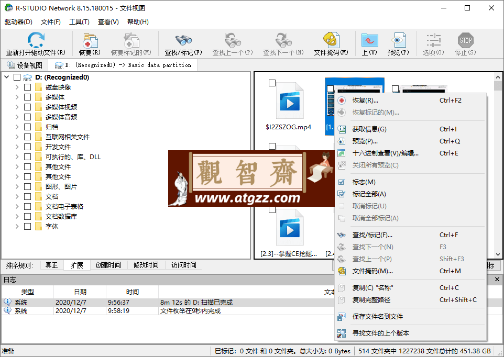Open the 驱动器(D) menu
This screenshot has height=357, width=504.
[x=19, y=22]
